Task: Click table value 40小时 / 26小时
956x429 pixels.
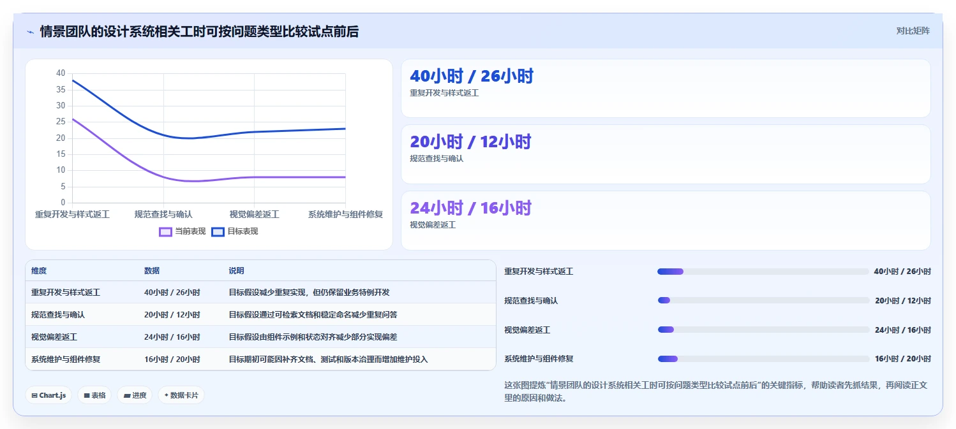Action: (172, 293)
